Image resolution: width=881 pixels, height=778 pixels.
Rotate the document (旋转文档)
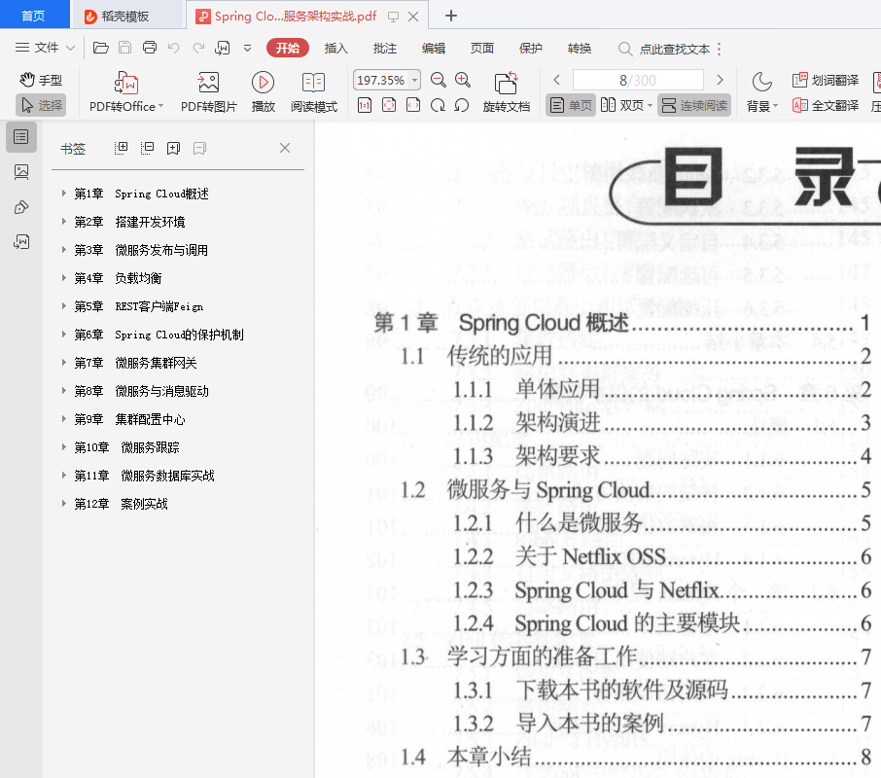(x=507, y=91)
